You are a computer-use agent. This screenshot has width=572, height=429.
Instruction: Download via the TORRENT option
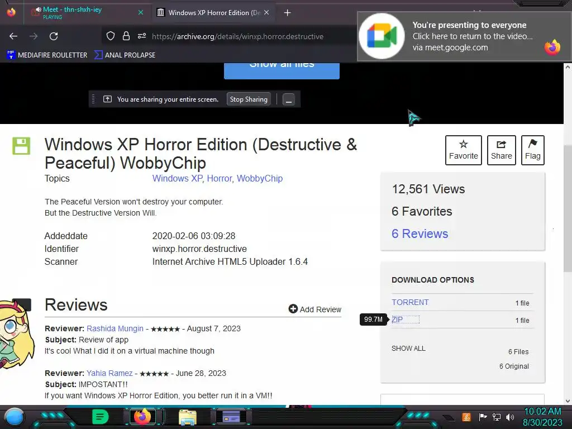click(410, 302)
